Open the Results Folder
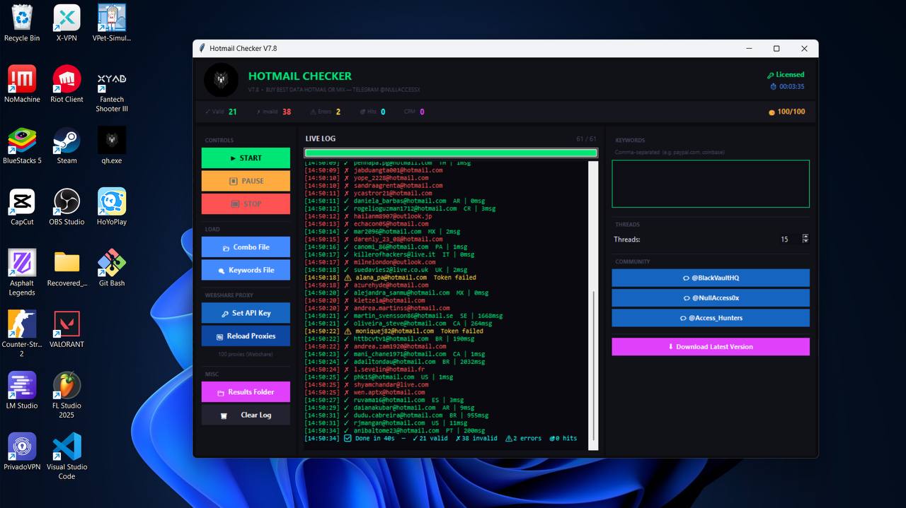This screenshot has height=508, width=906. pos(246,392)
